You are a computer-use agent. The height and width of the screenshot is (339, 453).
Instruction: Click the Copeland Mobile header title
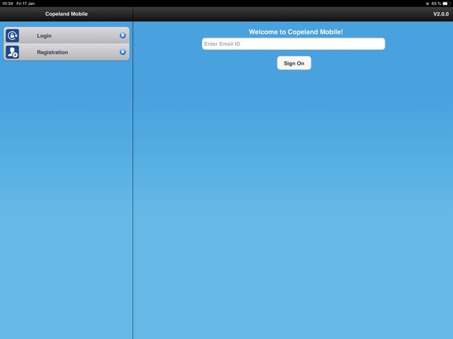point(66,14)
